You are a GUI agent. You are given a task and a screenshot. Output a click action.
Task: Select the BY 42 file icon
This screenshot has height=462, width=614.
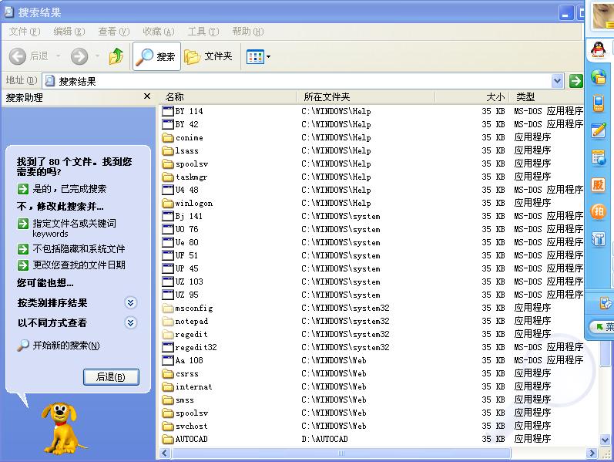tap(168, 124)
